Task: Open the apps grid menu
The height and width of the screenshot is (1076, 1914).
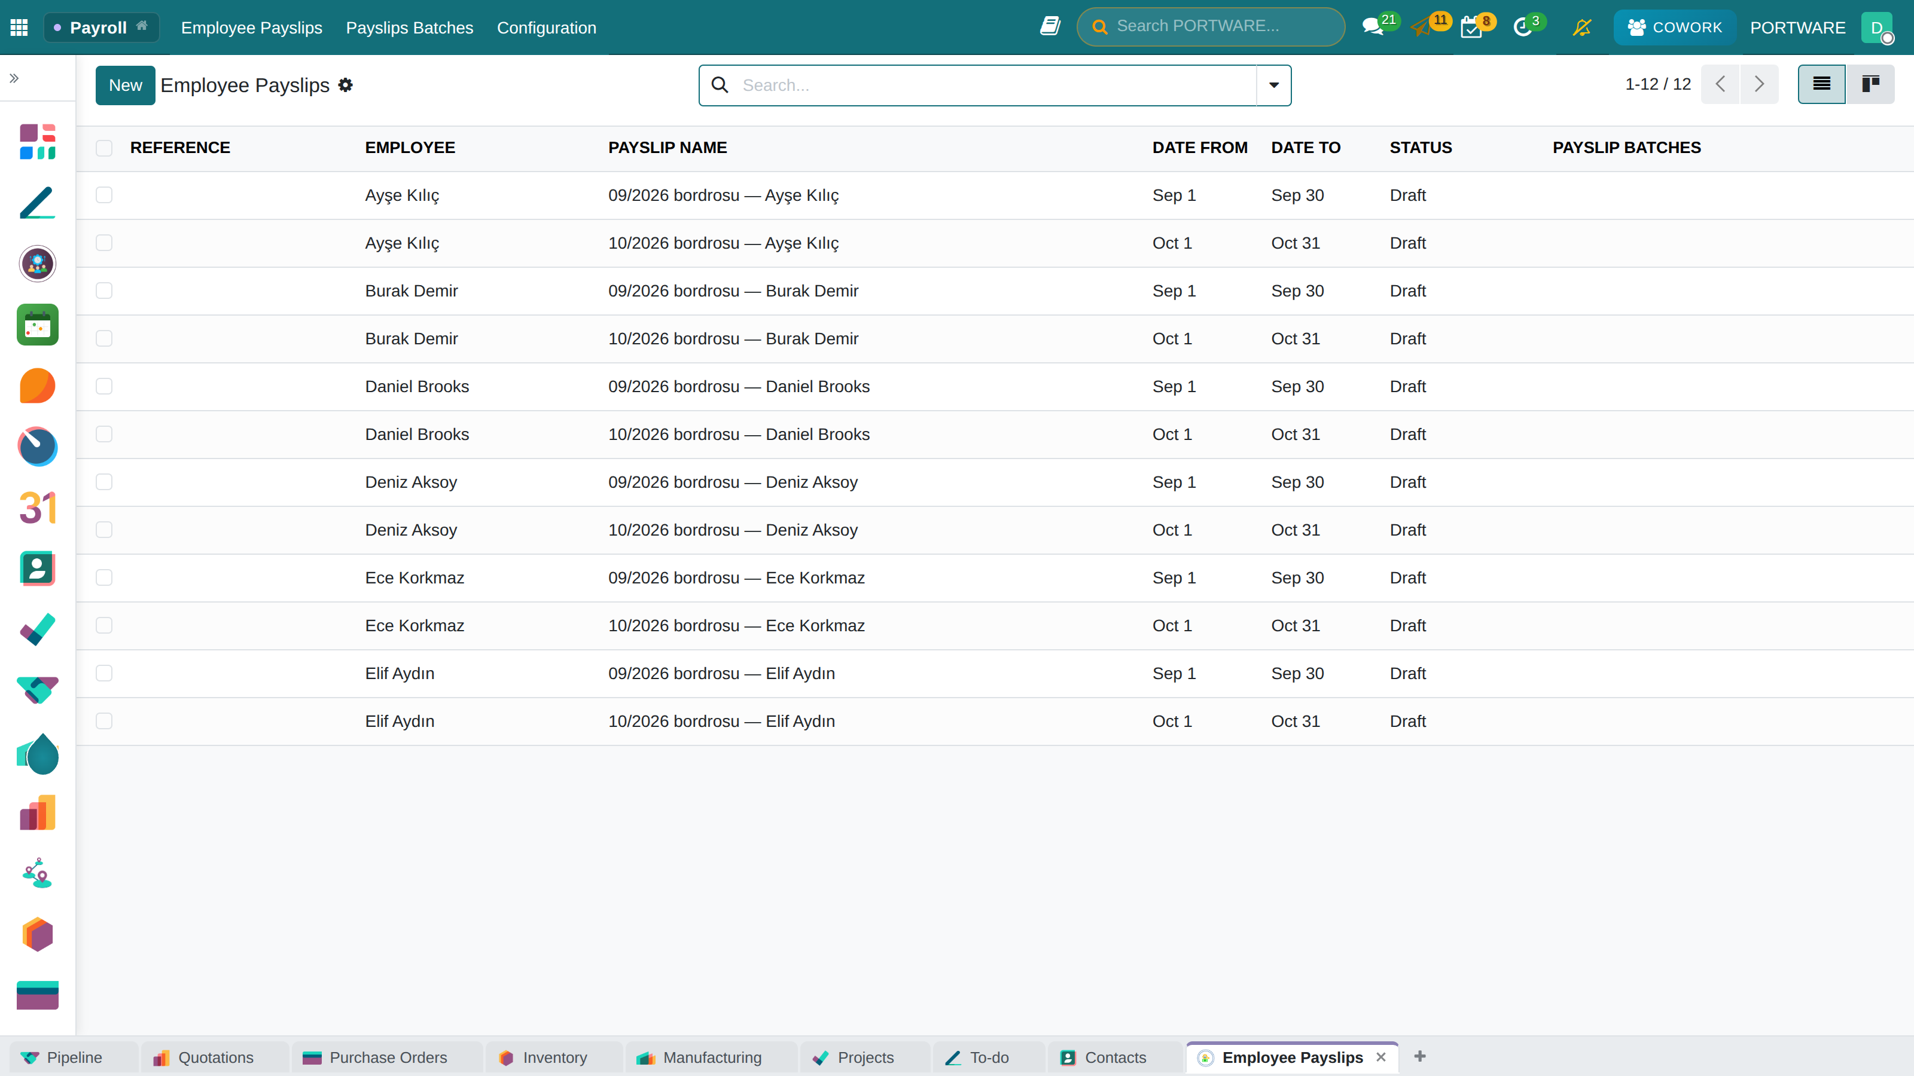Action: coord(19,27)
